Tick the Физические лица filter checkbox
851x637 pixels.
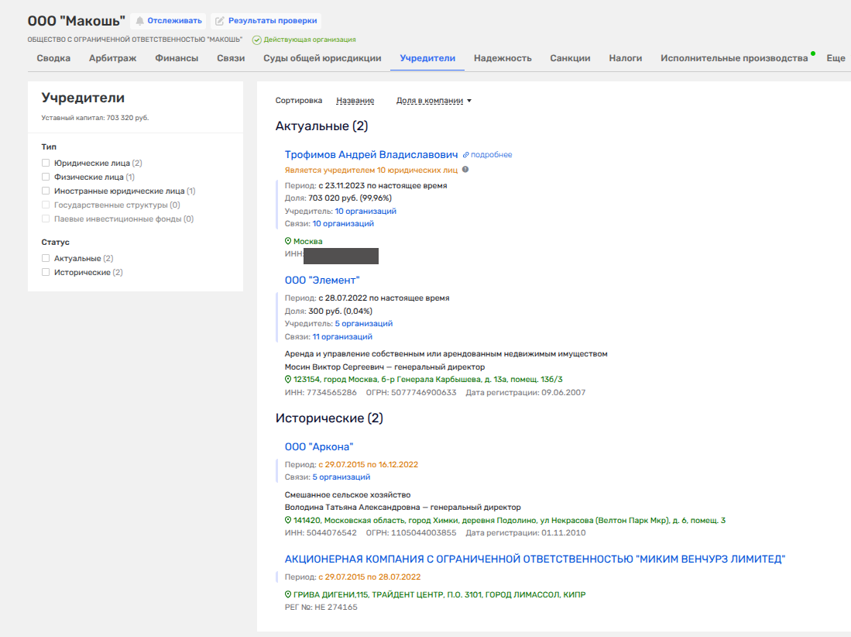(46, 177)
